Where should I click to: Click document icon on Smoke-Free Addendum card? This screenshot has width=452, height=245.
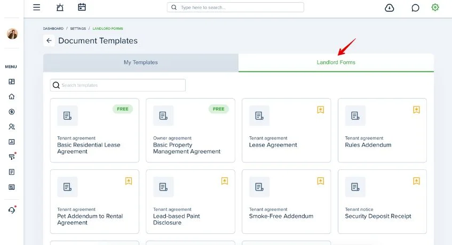(x=259, y=187)
